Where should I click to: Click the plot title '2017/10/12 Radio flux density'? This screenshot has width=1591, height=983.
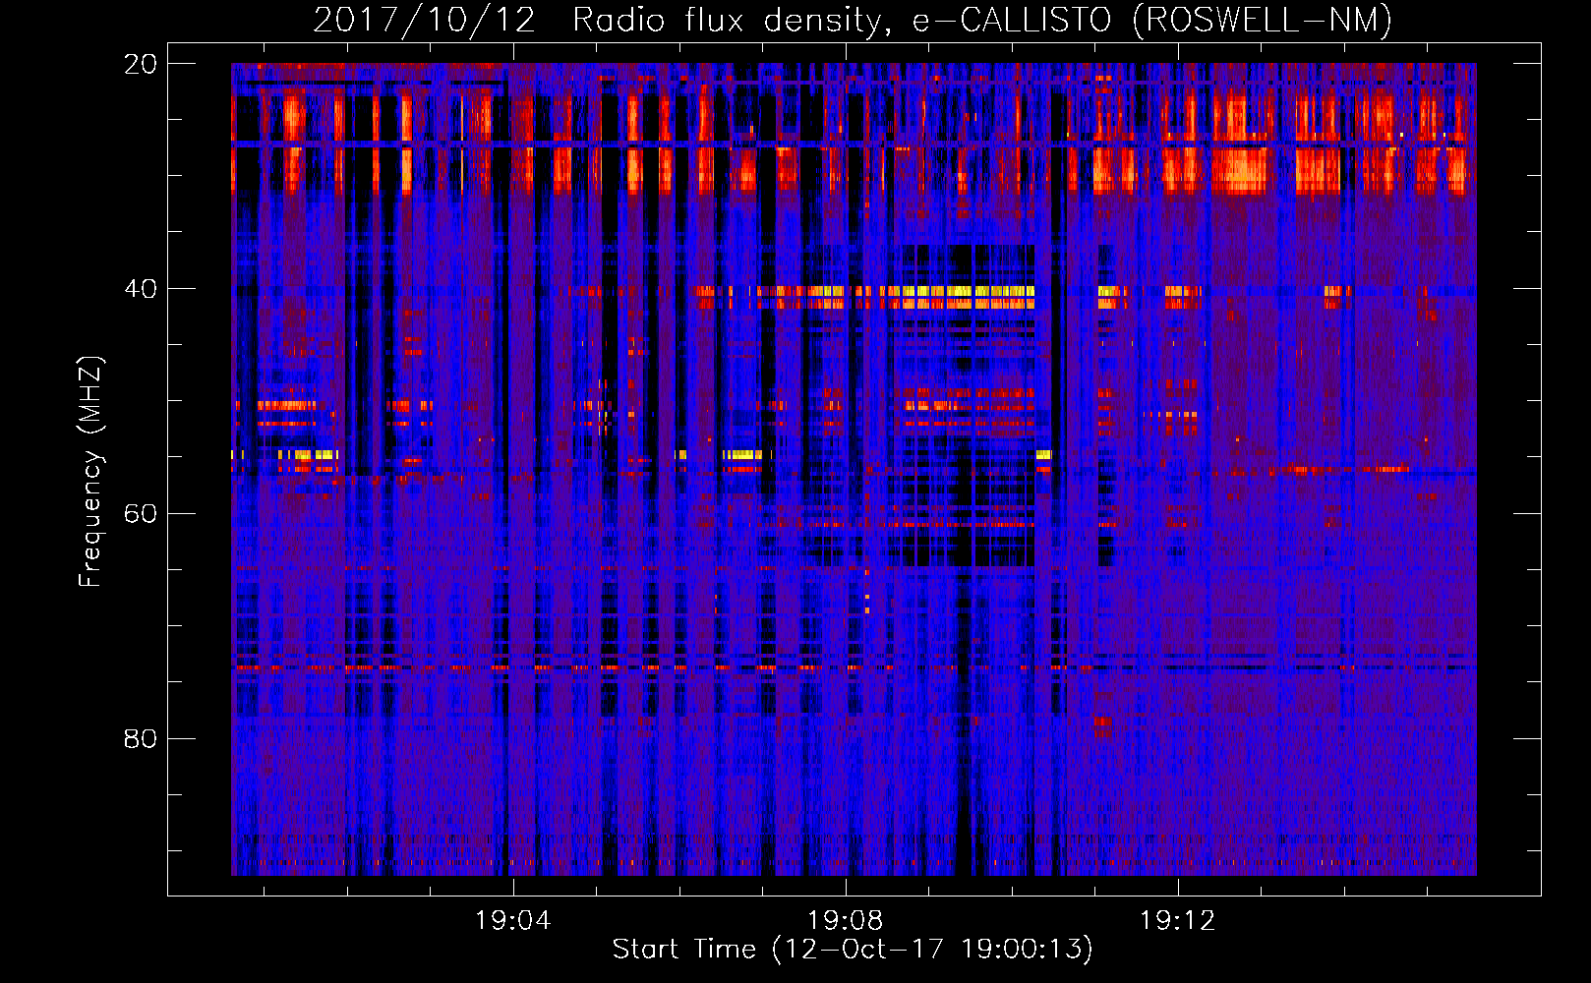click(x=853, y=20)
